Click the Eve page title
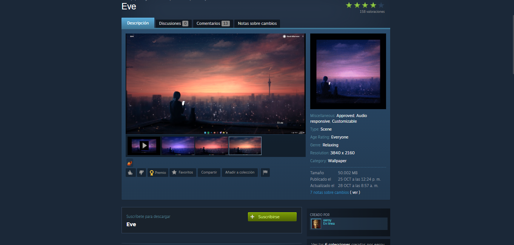This screenshot has width=514, height=245. (x=129, y=6)
